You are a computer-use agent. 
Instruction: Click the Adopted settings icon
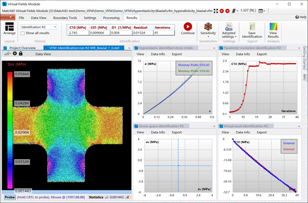[229, 27]
